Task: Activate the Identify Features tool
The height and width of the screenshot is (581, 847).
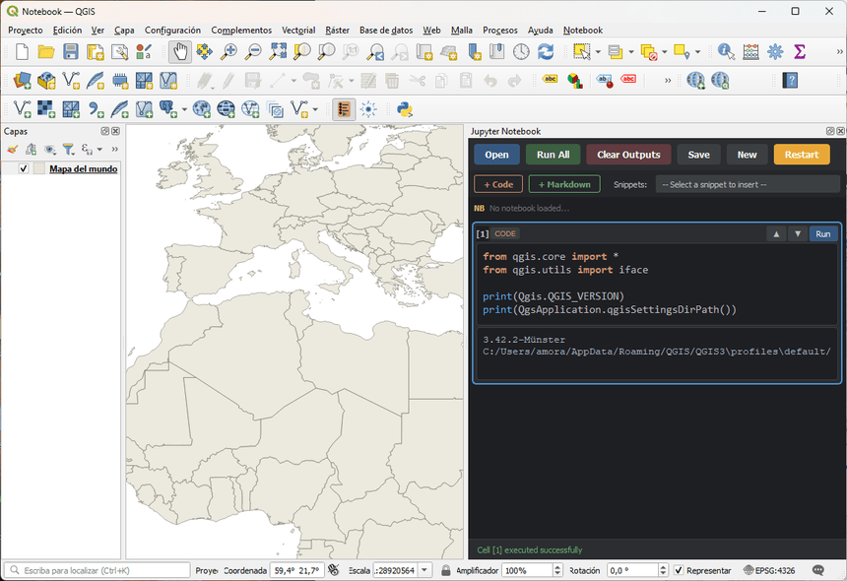Action: click(726, 52)
